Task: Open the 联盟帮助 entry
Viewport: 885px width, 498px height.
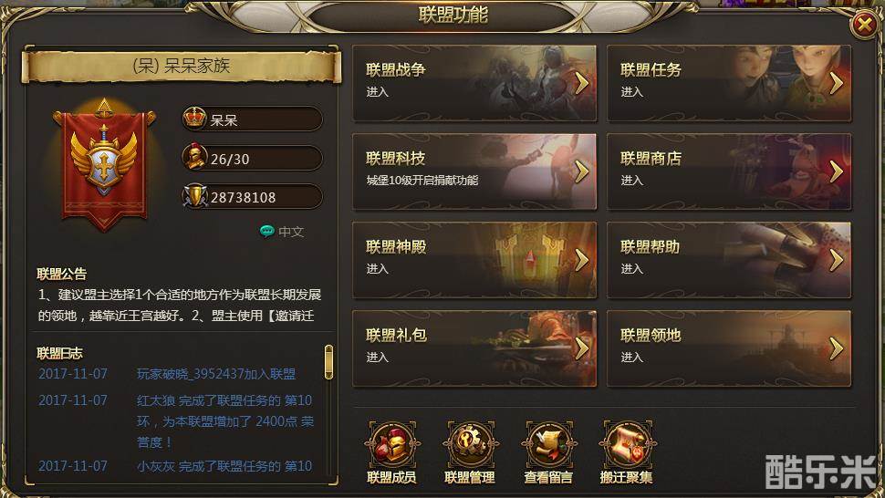Action: pyautogui.click(x=729, y=260)
